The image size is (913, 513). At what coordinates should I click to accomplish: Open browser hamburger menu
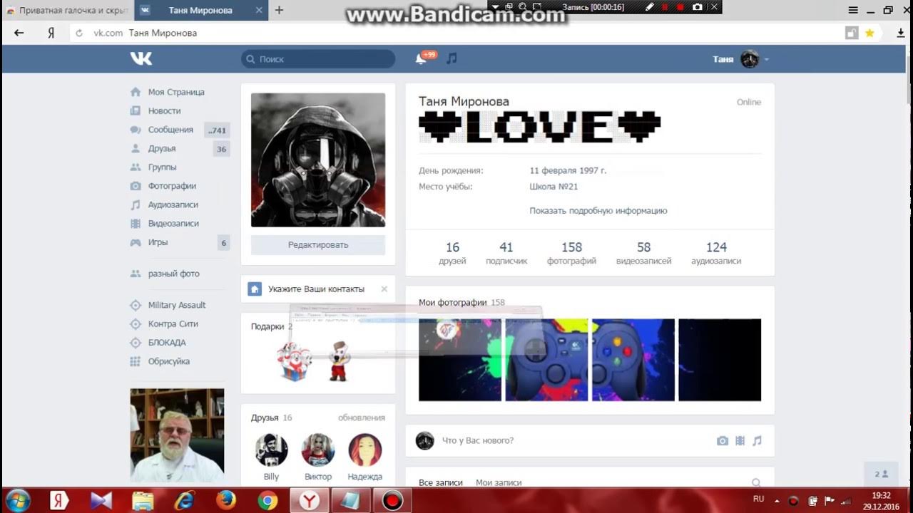(853, 10)
